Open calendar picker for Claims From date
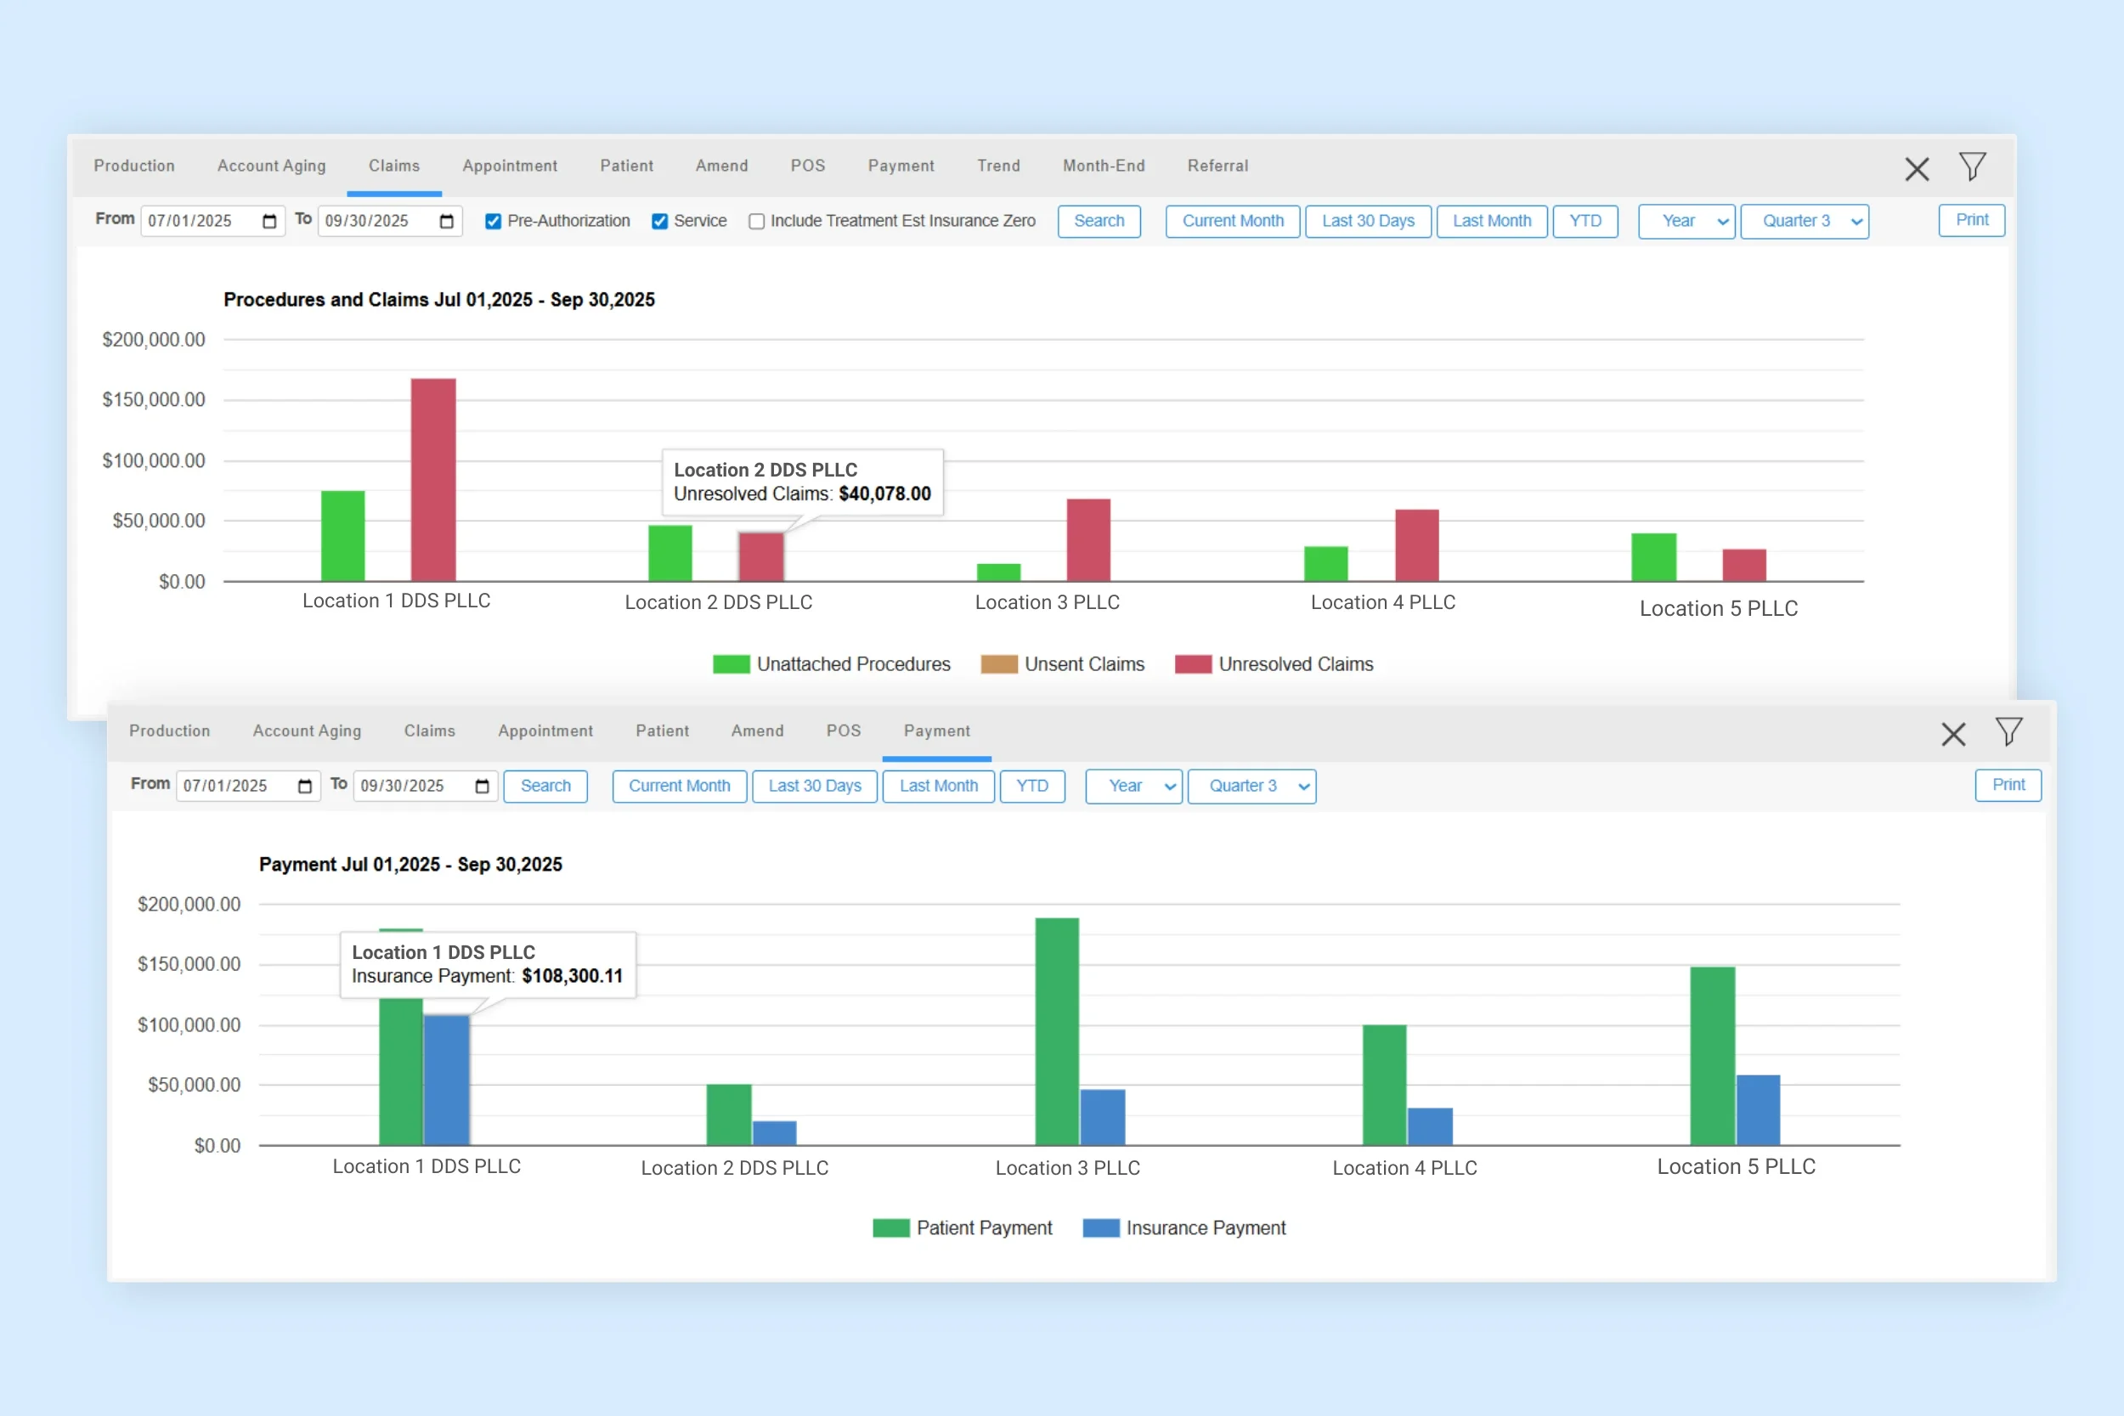 (269, 223)
